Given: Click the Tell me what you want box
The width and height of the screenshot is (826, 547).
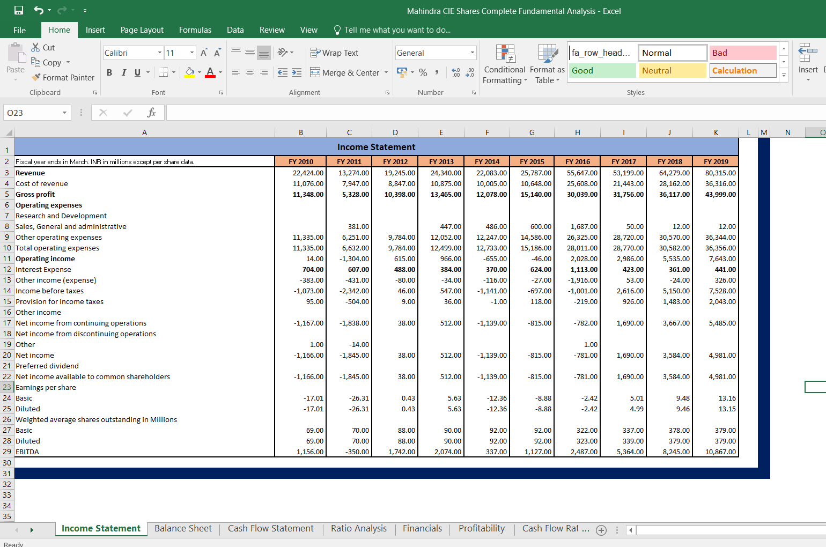Looking at the screenshot, I should coord(392,30).
